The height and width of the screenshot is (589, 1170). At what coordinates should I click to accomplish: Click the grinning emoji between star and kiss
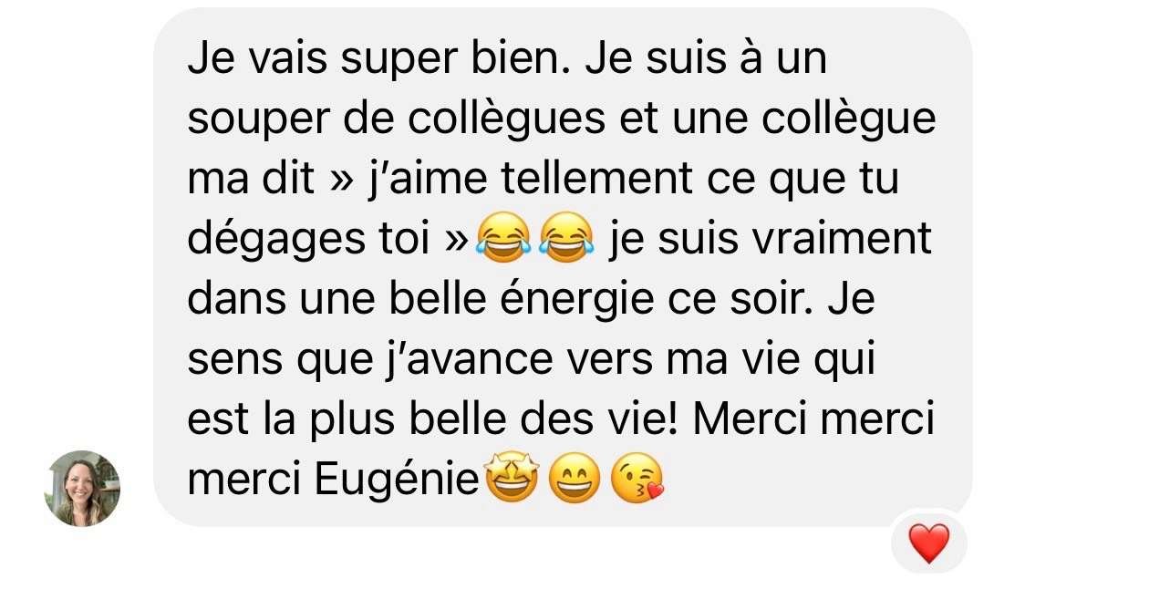point(575,480)
